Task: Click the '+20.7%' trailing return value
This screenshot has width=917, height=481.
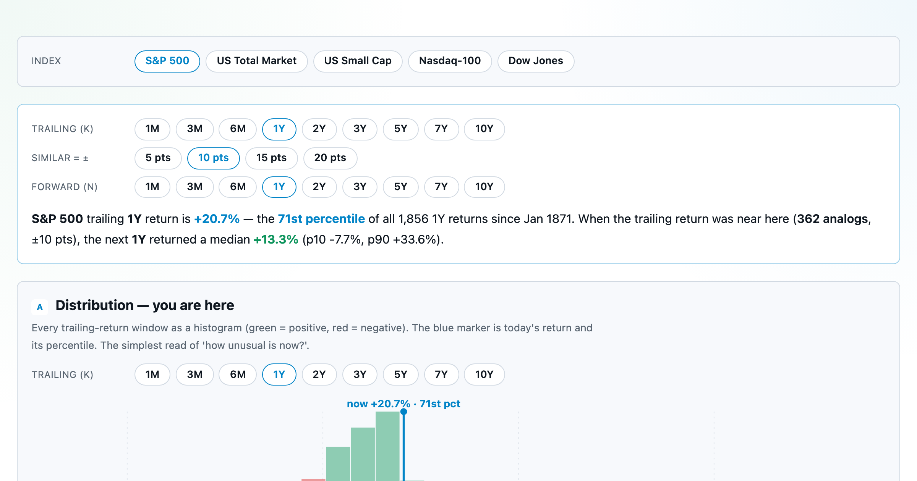Action: tap(217, 219)
